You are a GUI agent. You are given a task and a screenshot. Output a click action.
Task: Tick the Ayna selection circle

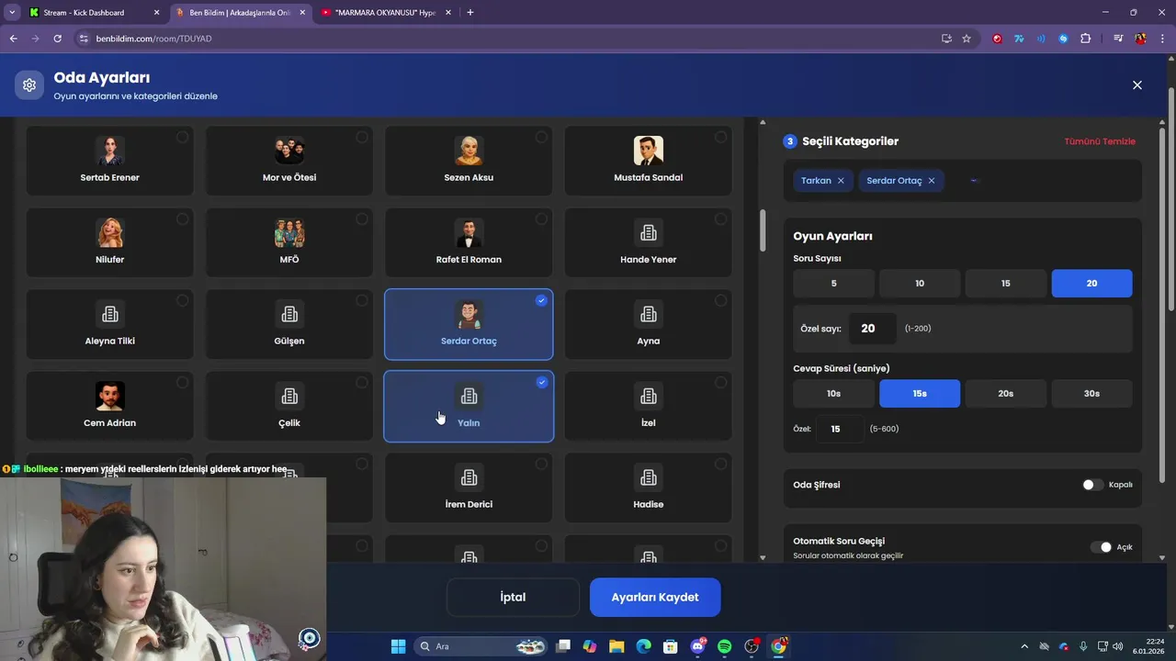pyautogui.click(x=720, y=300)
